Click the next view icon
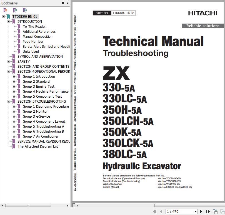The height and width of the screenshot is (215, 225). [222, 211]
